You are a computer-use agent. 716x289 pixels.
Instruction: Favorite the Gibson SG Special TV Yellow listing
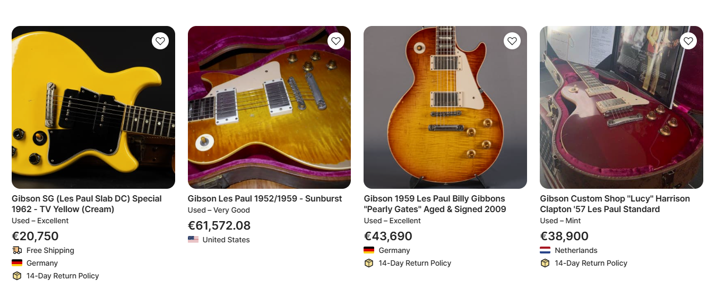[x=160, y=41]
